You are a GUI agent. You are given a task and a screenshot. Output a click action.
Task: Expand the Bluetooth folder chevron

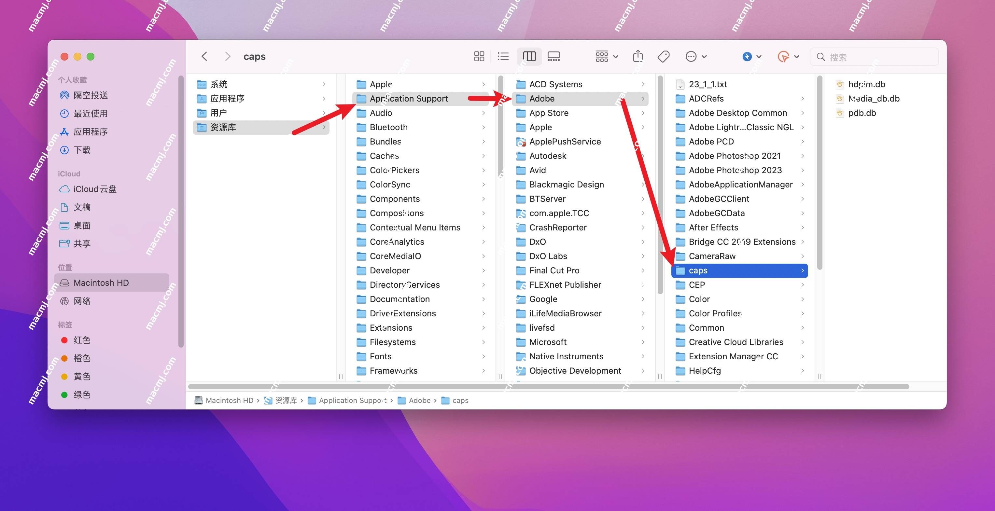483,127
